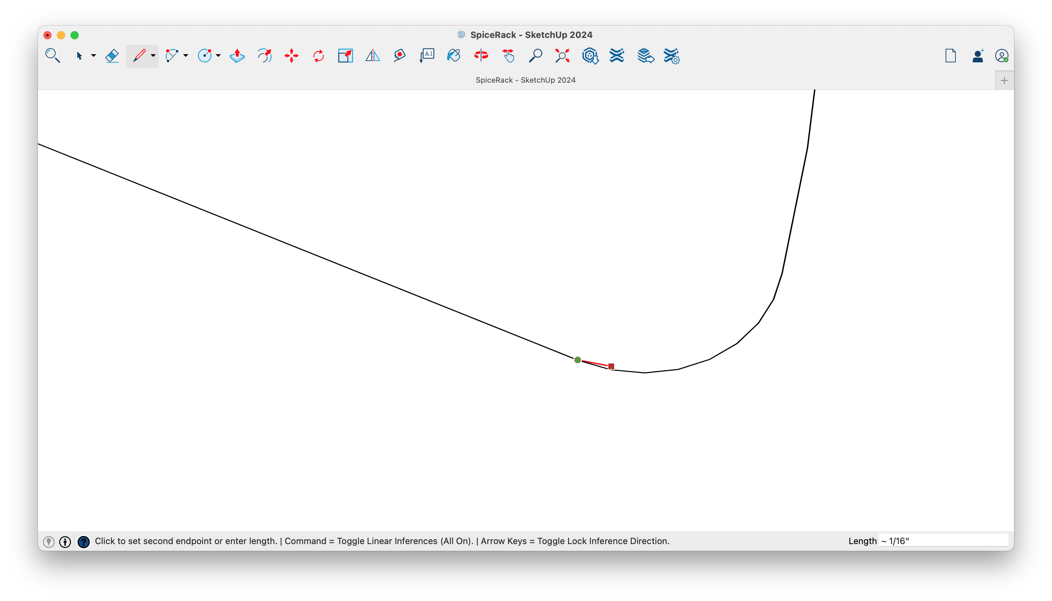Select the Rotate tool
The image size is (1052, 601).
pos(318,56)
